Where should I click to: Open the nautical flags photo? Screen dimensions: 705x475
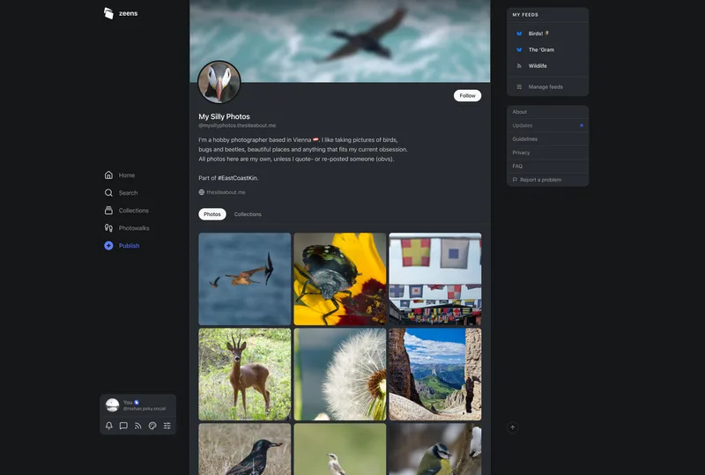(435, 278)
